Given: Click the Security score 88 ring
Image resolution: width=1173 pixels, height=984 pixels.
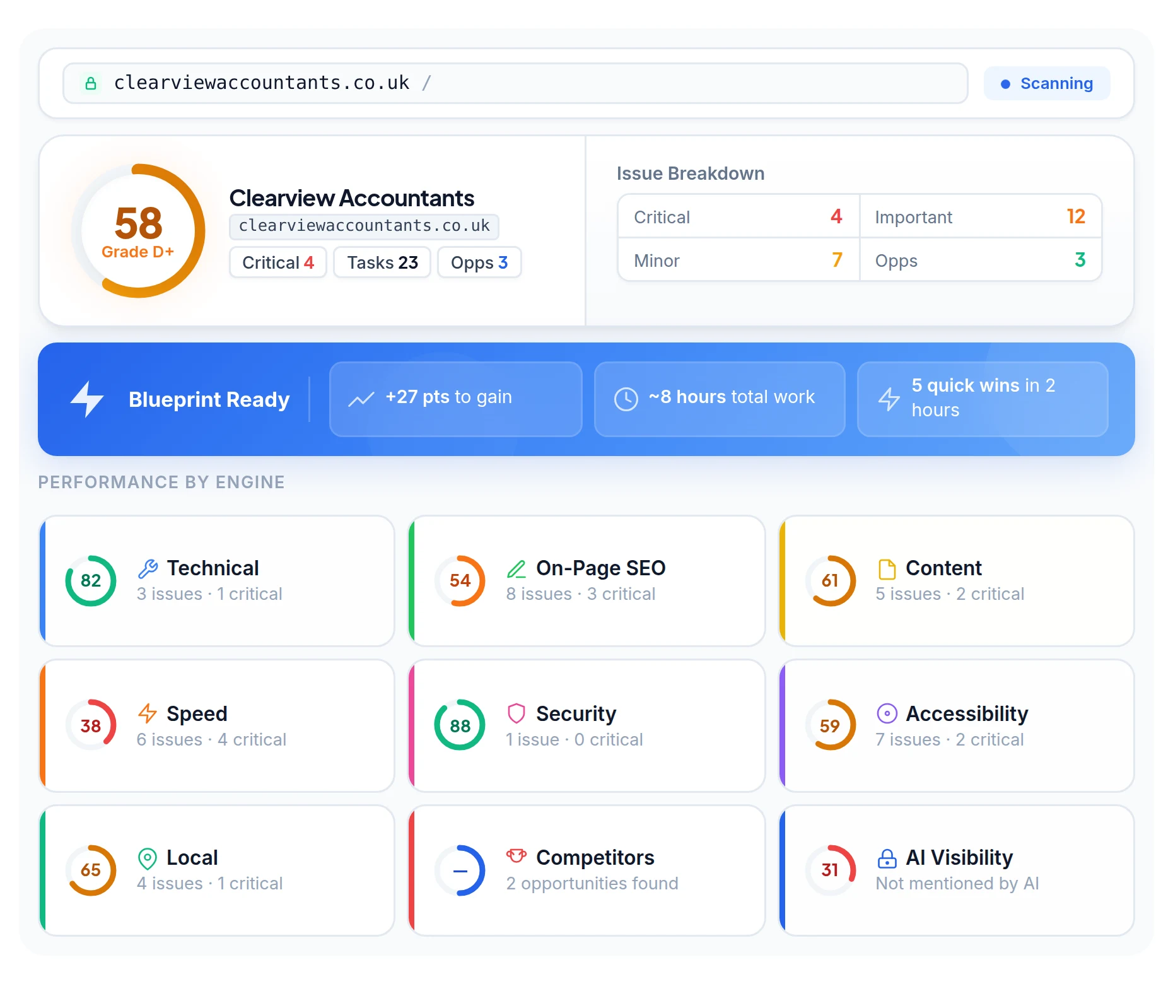Looking at the screenshot, I should click(x=460, y=725).
